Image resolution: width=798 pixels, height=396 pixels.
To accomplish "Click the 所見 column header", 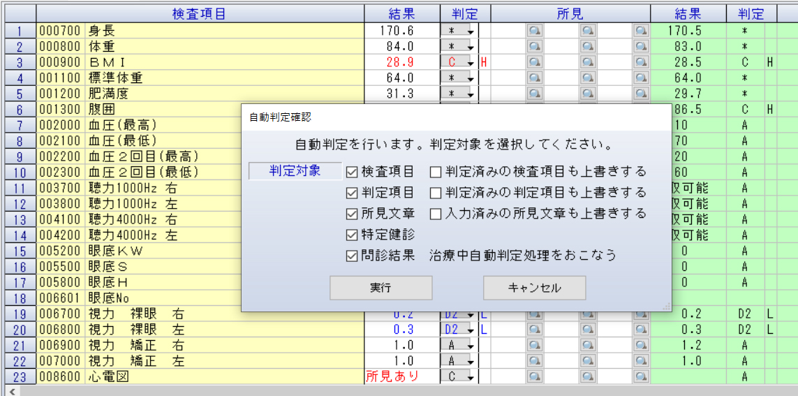I will 570,13.
